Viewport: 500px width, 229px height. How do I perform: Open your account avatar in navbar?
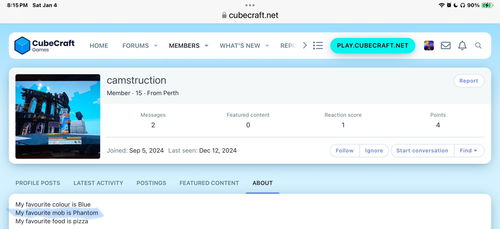pyautogui.click(x=429, y=45)
